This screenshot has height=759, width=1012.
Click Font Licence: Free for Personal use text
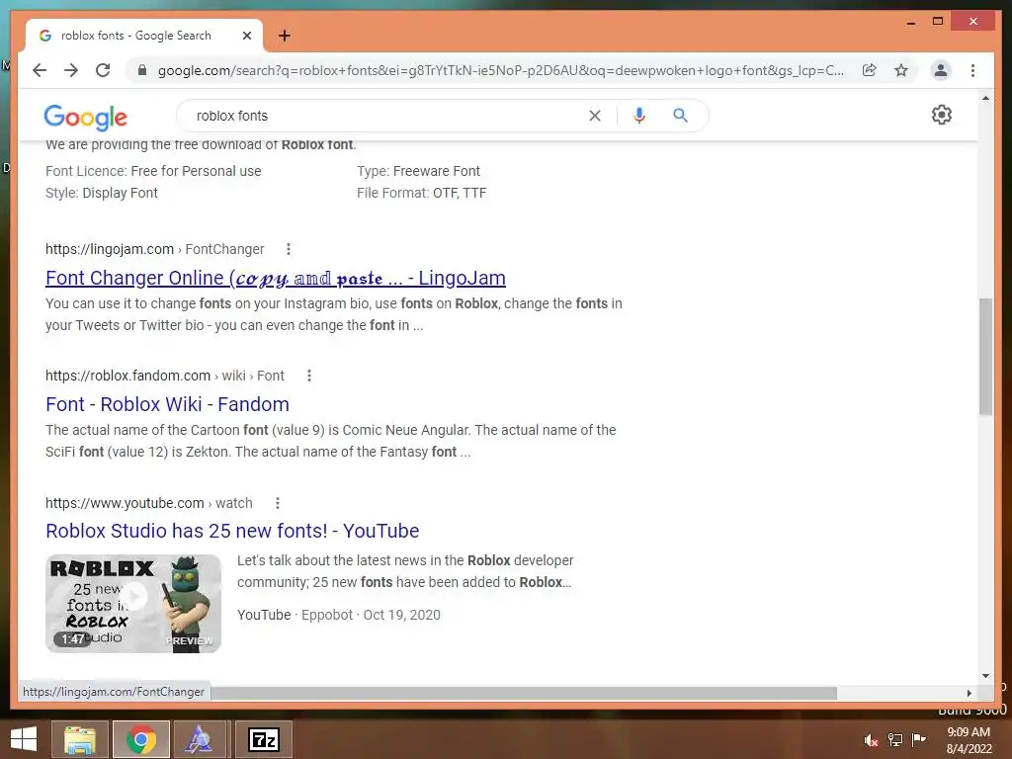(x=153, y=171)
